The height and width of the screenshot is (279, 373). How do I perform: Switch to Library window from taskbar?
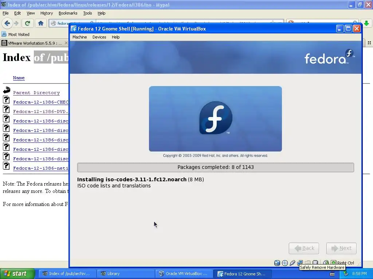(126, 274)
